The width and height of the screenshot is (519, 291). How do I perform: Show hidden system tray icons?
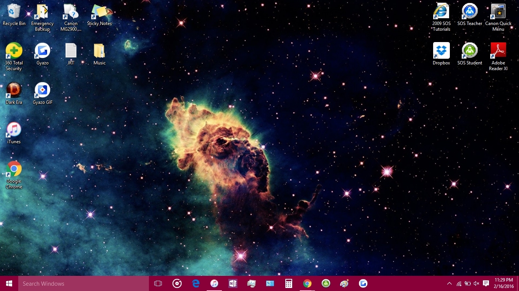click(449, 283)
